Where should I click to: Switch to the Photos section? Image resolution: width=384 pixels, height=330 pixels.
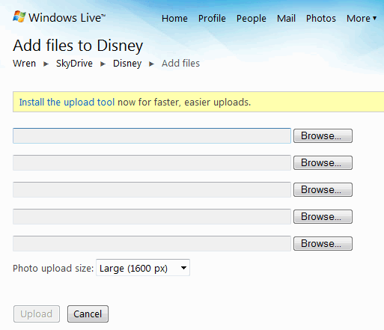tap(321, 19)
